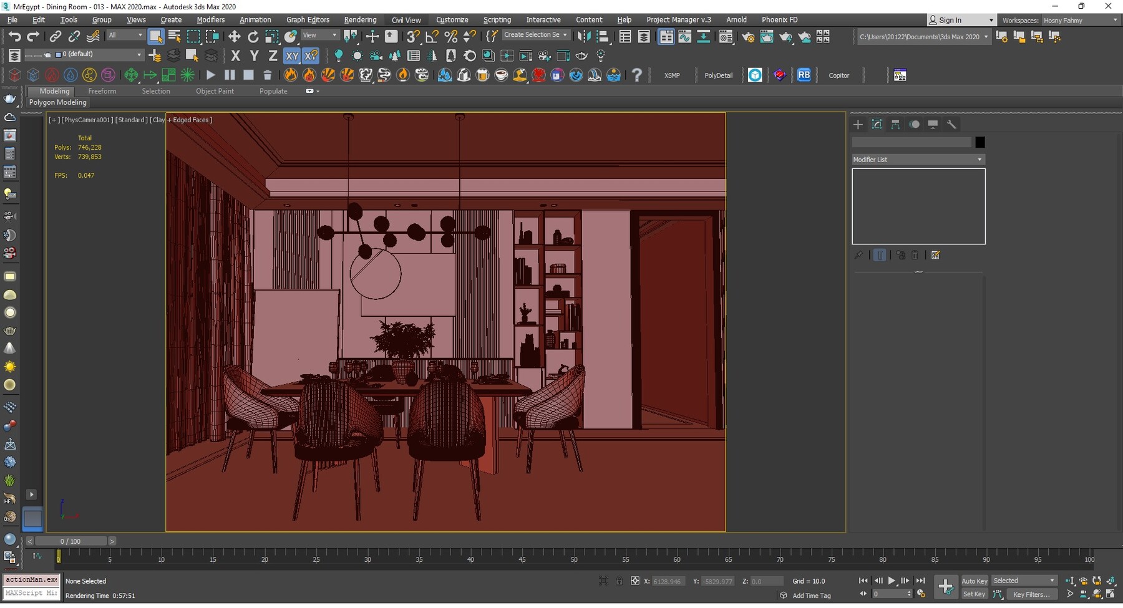Enable the 3D Snaps toggle

tap(412, 36)
